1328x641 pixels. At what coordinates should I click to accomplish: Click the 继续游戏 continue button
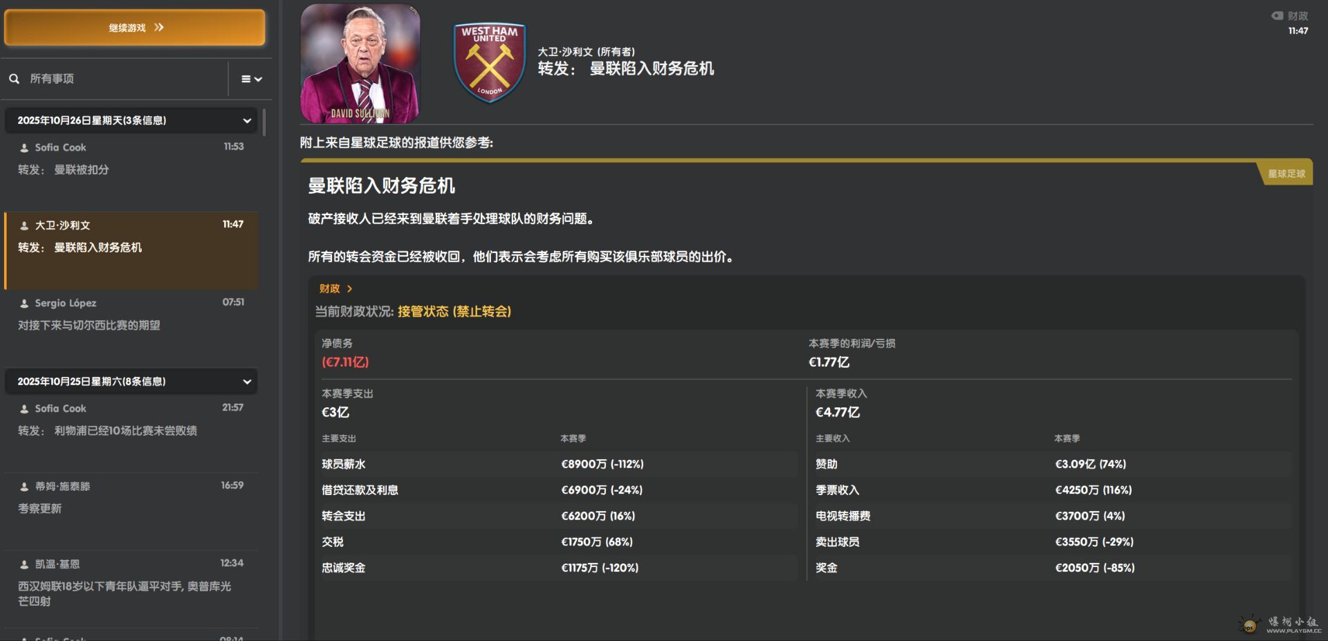tap(135, 28)
